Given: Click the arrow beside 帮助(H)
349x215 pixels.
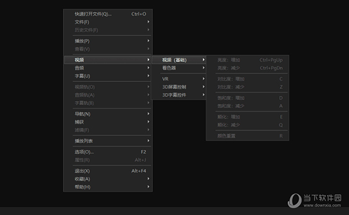Looking at the screenshot, I should [x=148, y=187].
